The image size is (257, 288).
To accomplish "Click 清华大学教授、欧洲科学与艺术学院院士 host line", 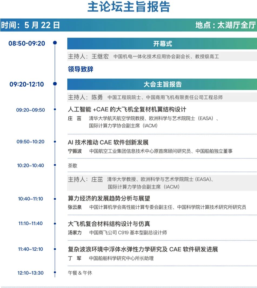I will [160, 179].
